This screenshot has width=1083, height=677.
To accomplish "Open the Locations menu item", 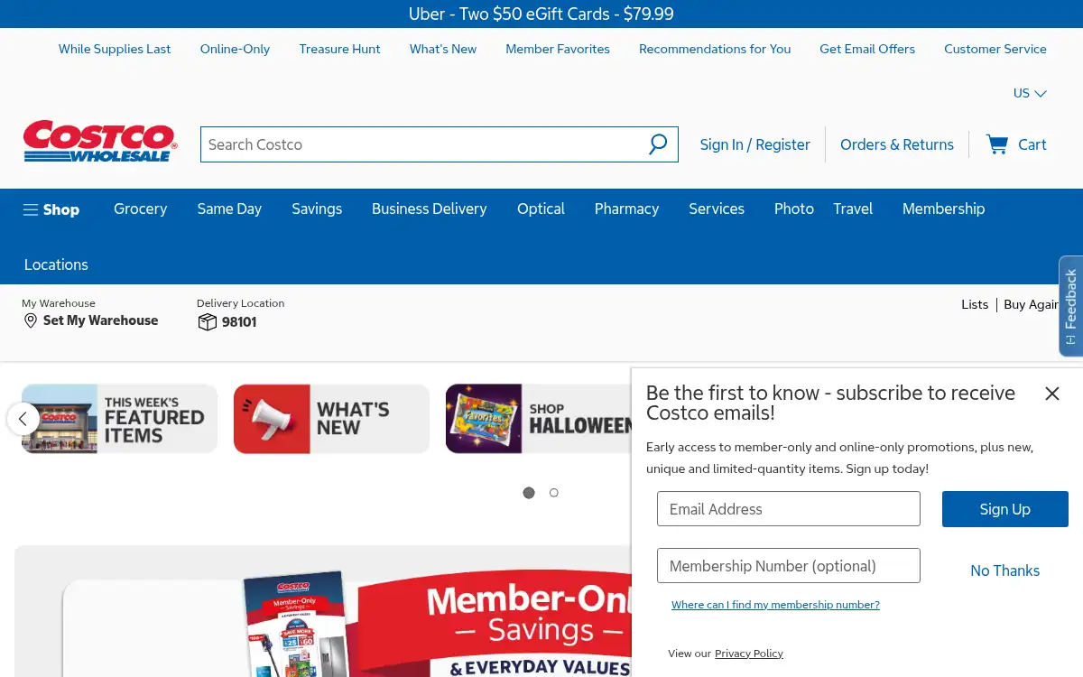I will [56, 264].
